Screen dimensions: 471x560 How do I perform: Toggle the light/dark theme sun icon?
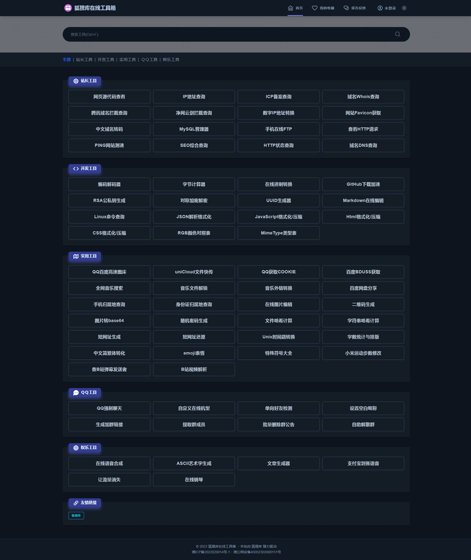tap(404, 8)
